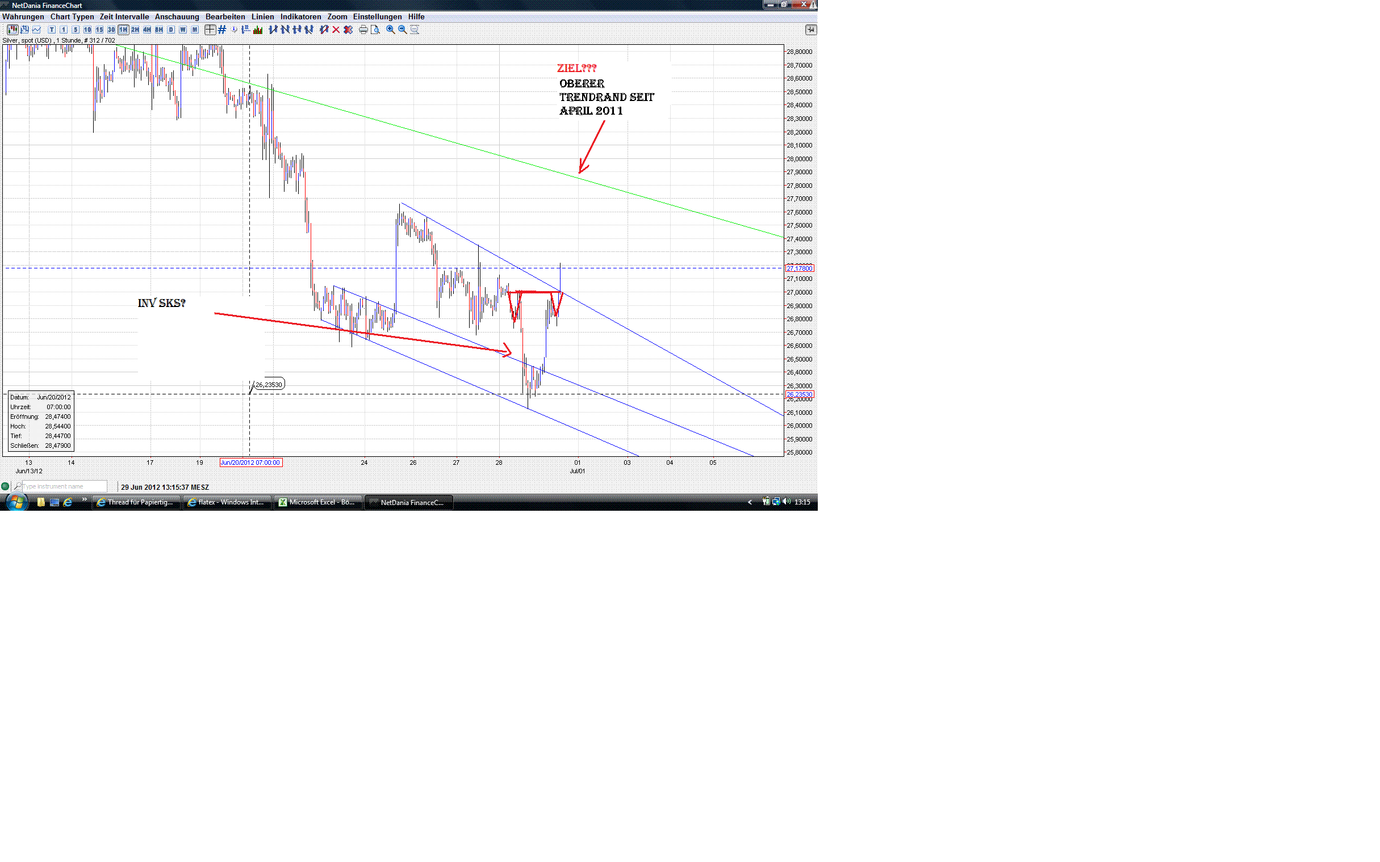Image resolution: width=1380 pixels, height=862 pixels.
Task: Toggle the 1H interval button
Action: (123, 30)
